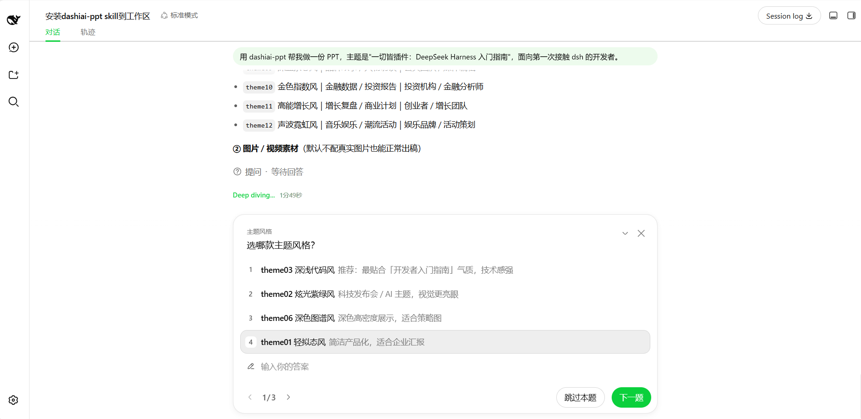The image size is (861, 419).
Task: Select option 2 theme02 炫光紫绿风
Action: (445, 294)
